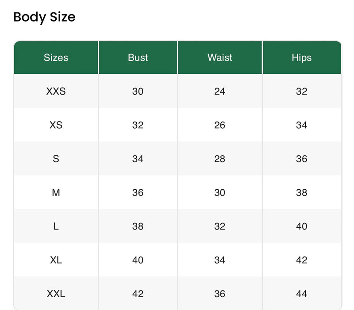Click the XXS size cell
Screen dimensions: 354x310
pos(56,92)
